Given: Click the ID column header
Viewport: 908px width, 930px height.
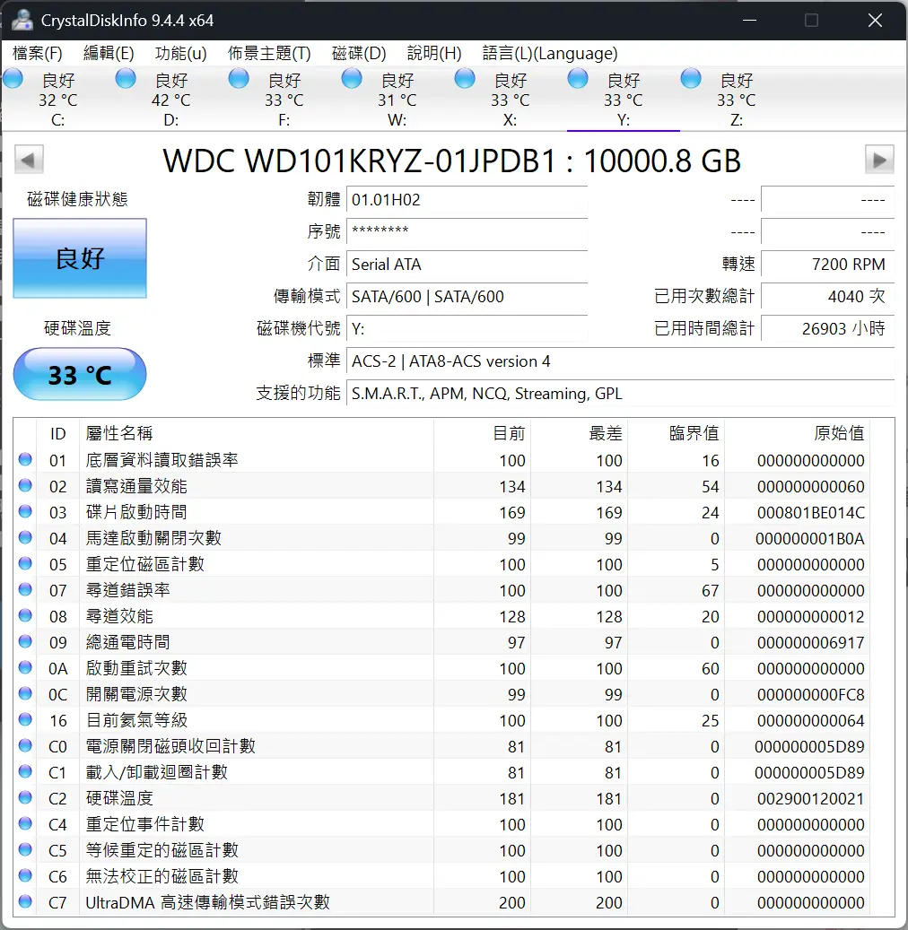Looking at the screenshot, I should pos(57,433).
